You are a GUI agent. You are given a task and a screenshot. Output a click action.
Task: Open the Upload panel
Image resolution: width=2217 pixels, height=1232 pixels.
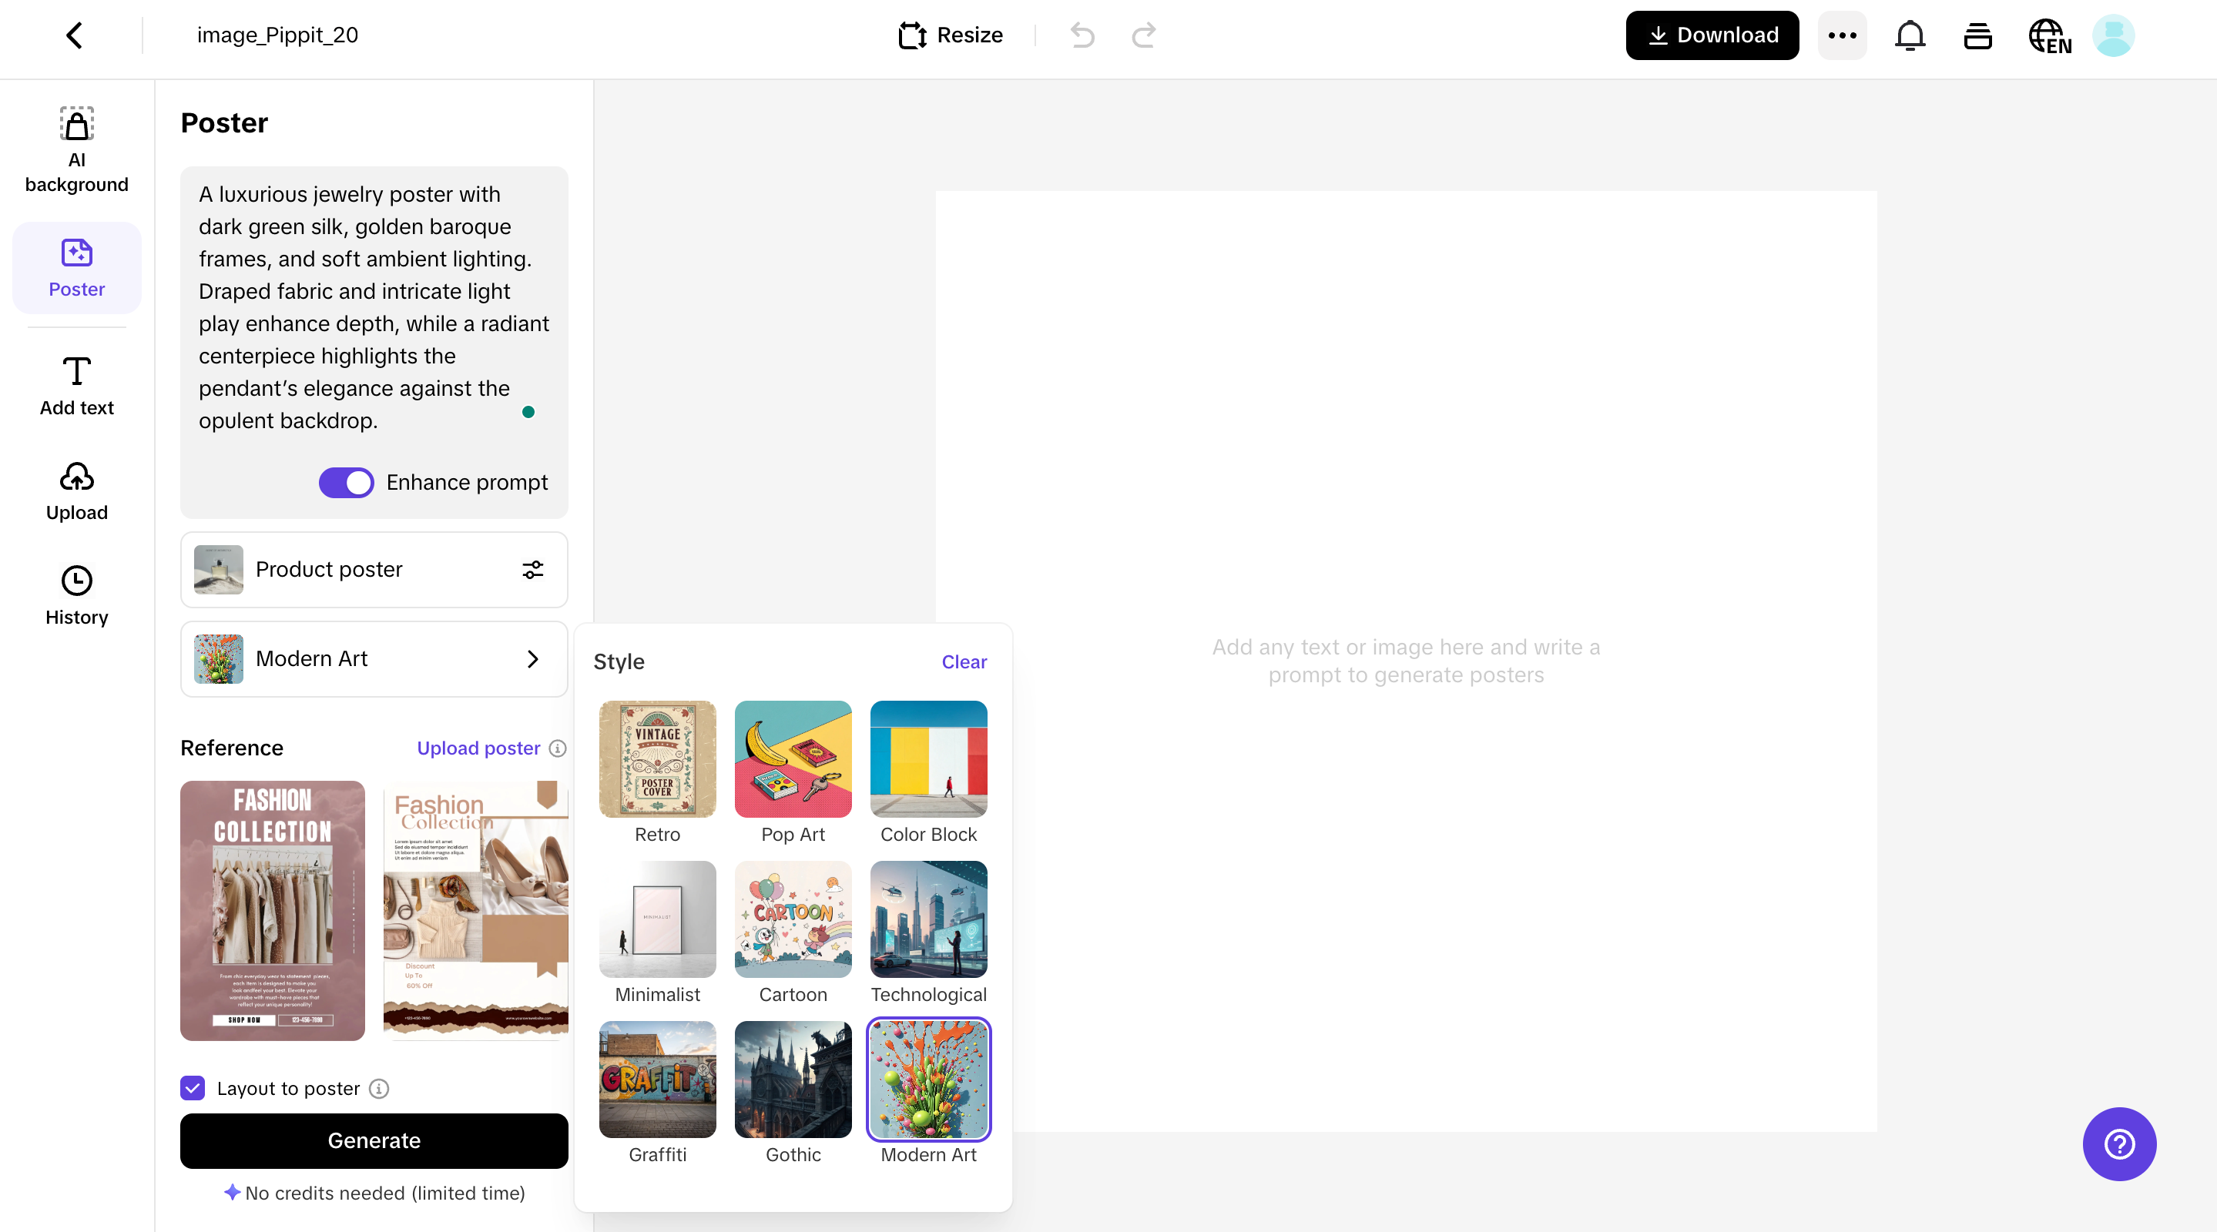(76, 490)
